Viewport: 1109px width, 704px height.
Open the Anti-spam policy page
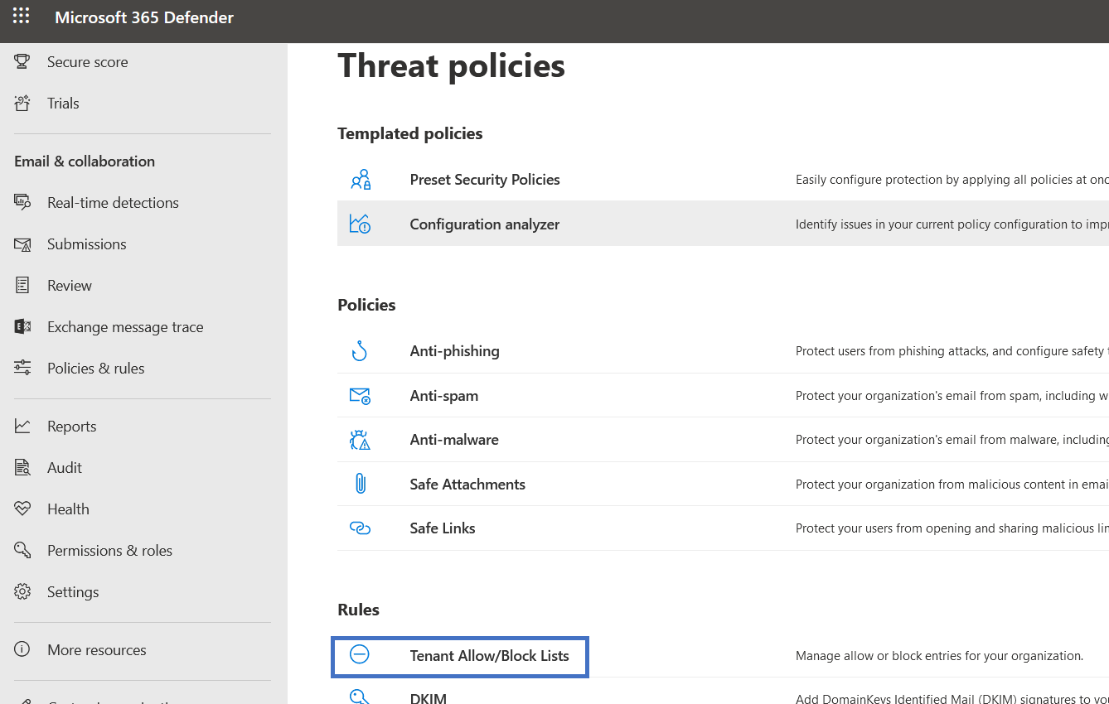(443, 396)
